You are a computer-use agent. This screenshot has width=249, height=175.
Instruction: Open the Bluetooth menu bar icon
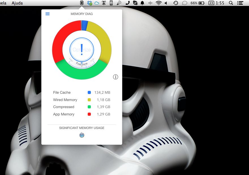[x=150, y=3]
